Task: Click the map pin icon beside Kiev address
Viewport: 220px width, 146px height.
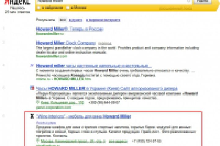Action: click(38, 103)
